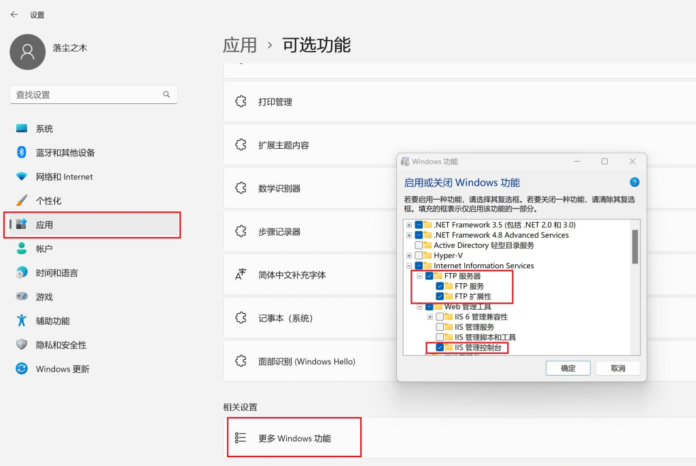Click the 隐私和安全性 shield icon

pyautogui.click(x=21, y=344)
